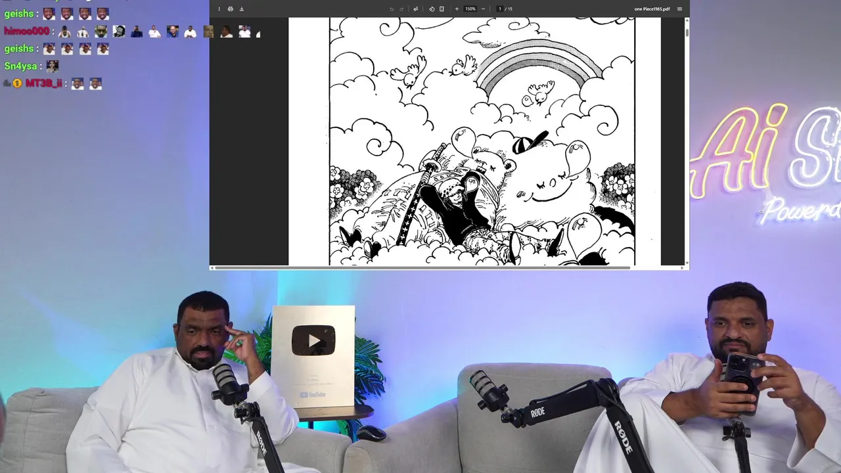Viewport: 841px width, 473px height.
Task: Click the himoo000 chat username
Action: click(26, 31)
